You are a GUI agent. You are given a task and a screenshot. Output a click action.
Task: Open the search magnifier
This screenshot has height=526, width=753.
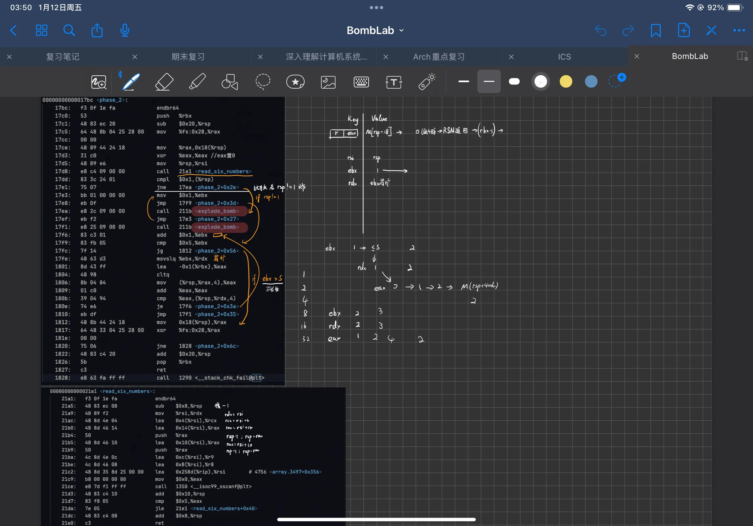tap(69, 31)
